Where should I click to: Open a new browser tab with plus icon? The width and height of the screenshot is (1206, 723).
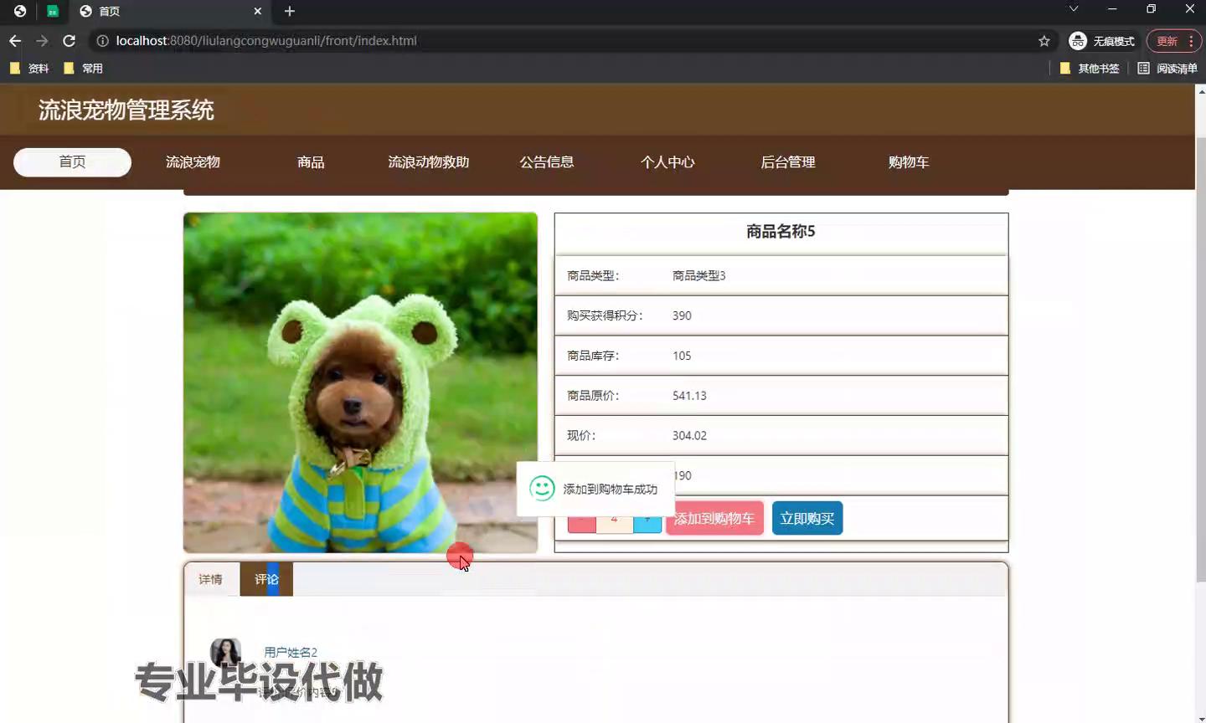pos(290,11)
